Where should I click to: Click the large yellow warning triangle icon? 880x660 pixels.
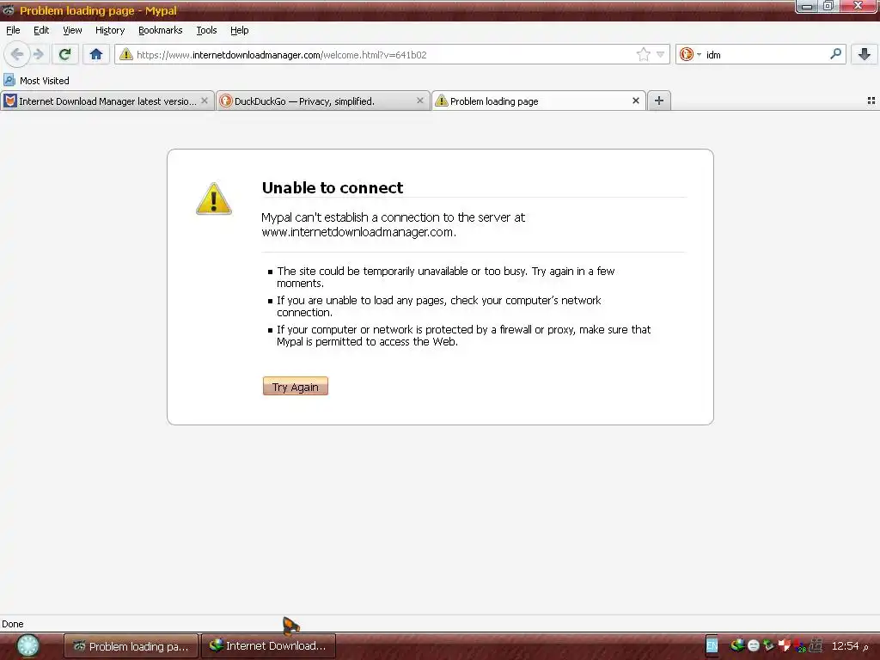click(214, 199)
